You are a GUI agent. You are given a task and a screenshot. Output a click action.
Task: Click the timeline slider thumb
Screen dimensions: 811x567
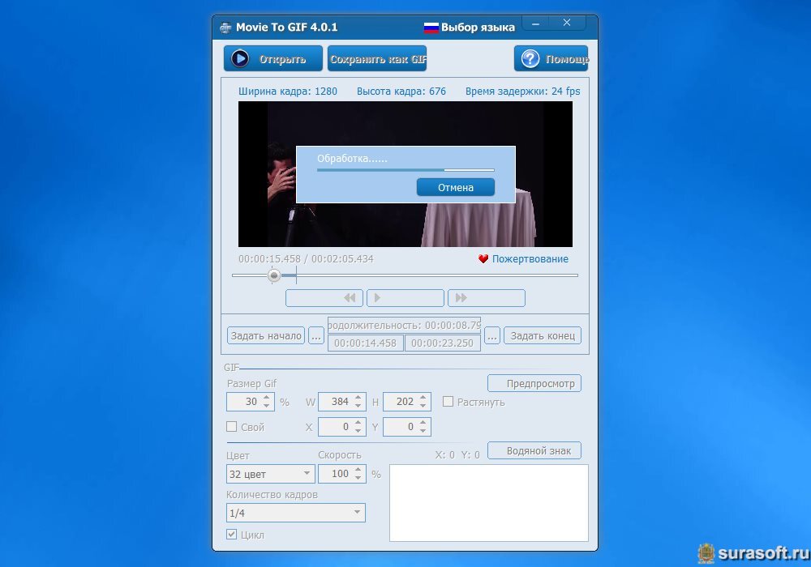coord(274,275)
